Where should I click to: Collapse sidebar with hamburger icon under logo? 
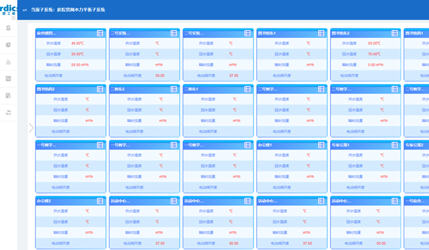[13, 18]
